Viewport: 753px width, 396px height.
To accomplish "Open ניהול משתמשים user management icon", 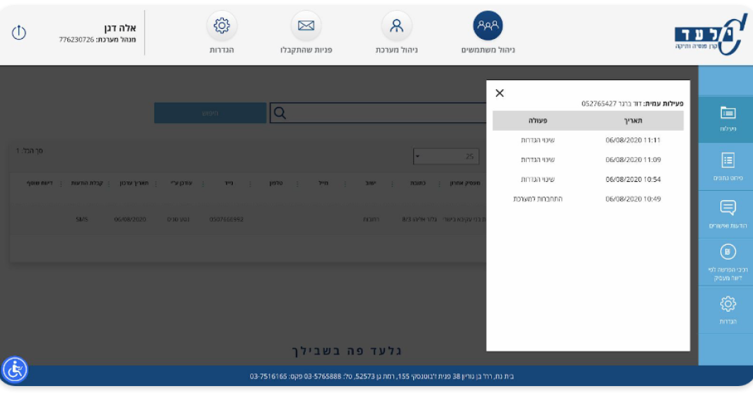I will click(x=488, y=26).
